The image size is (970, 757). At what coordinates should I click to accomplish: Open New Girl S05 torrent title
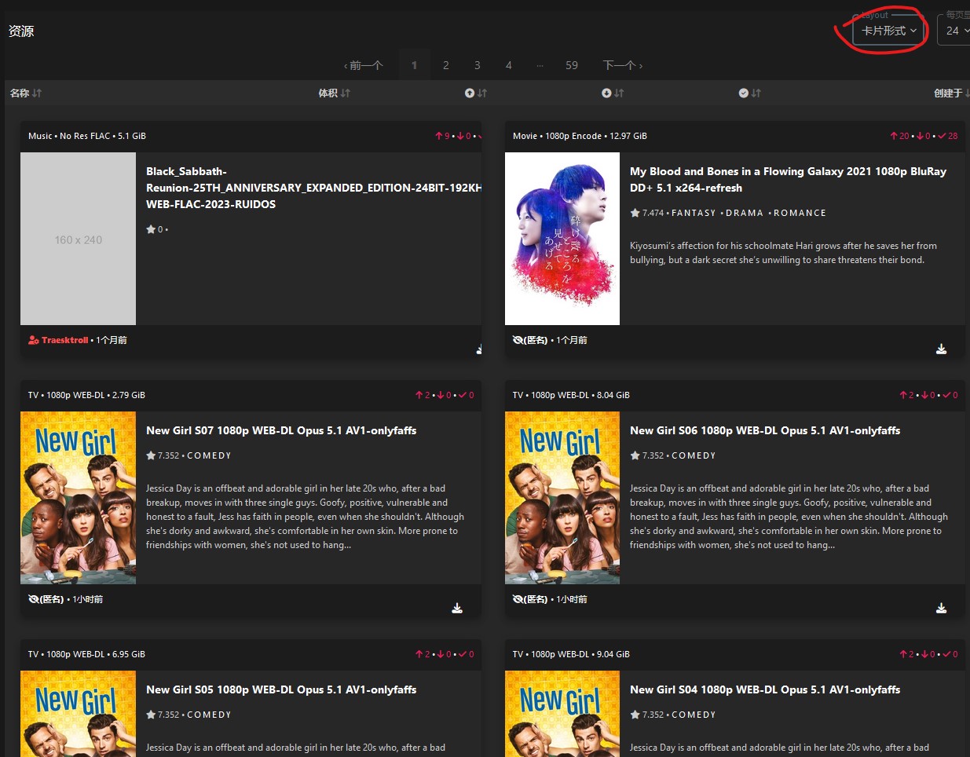tap(281, 689)
